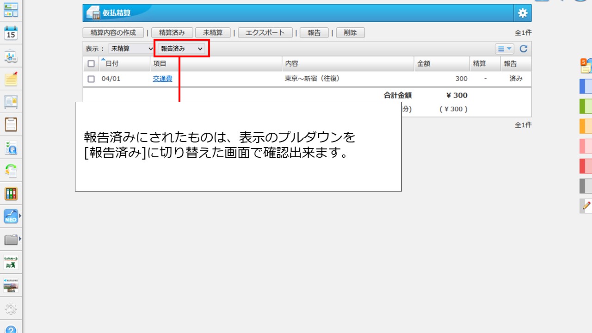Sort by the 金額 column header

click(x=424, y=64)
